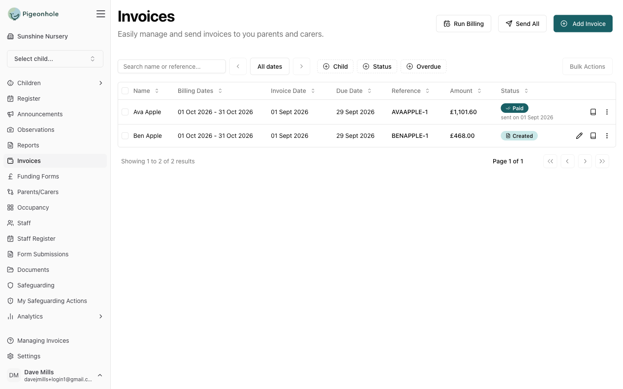Image resolution: width=623 pixels, height=389 pixels.
Task: Sort table by Amount column
Action: [466, 91]
